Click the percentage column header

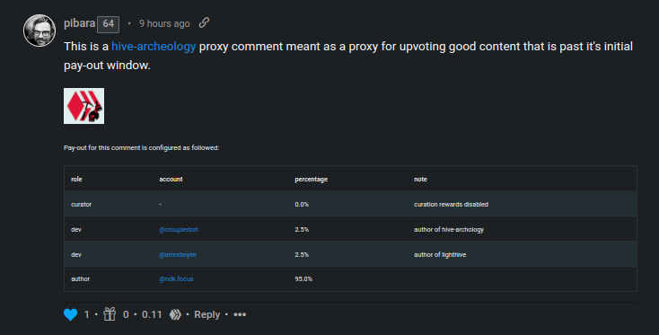311,179
